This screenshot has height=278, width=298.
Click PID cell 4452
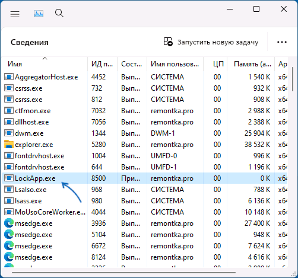click(x=99, y=77)
